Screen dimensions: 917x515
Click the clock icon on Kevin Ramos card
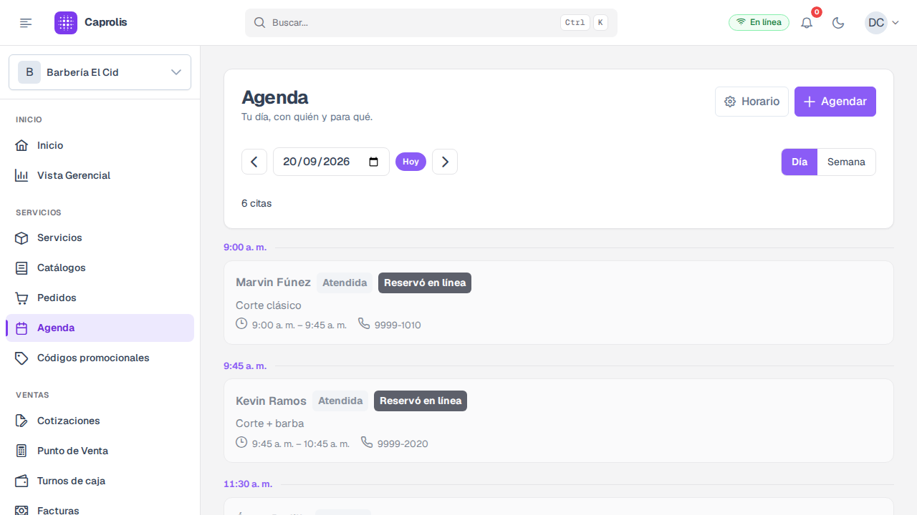241,442
